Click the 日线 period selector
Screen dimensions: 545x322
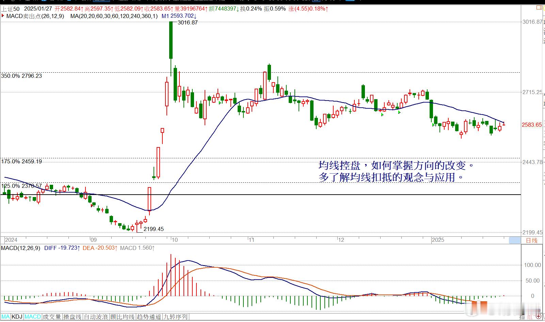tap(532, 240)
